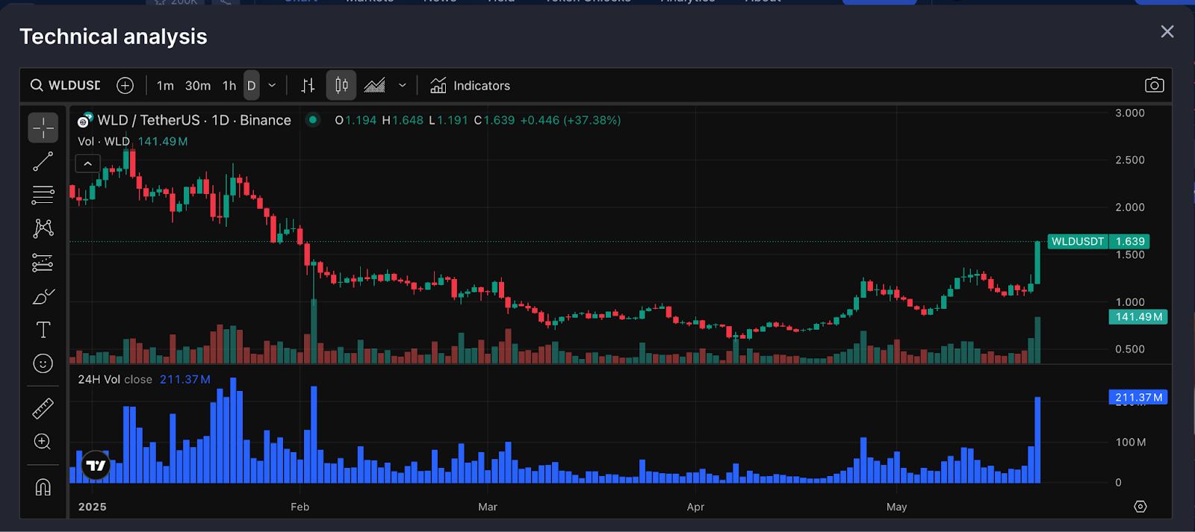The width and height of the screenshot is (1195, 532).
Task: Switch to 1m timeframe
Action: [x=165, y=86]
